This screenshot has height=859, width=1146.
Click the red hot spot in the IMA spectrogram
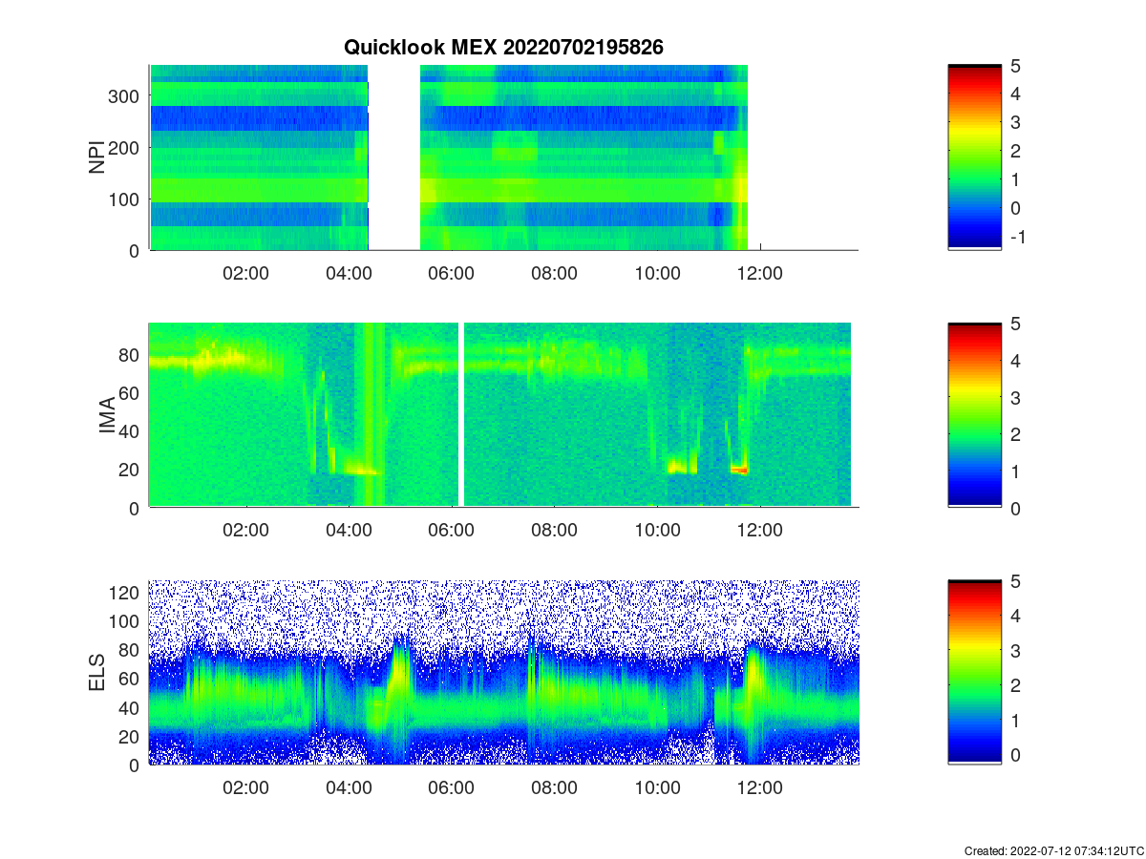738,470
